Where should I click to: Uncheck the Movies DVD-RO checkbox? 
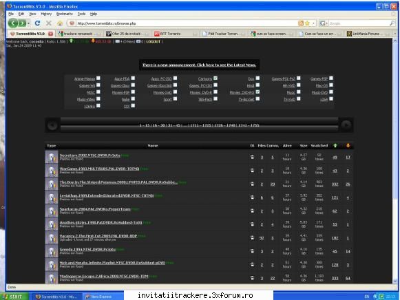tap(257, 92)
